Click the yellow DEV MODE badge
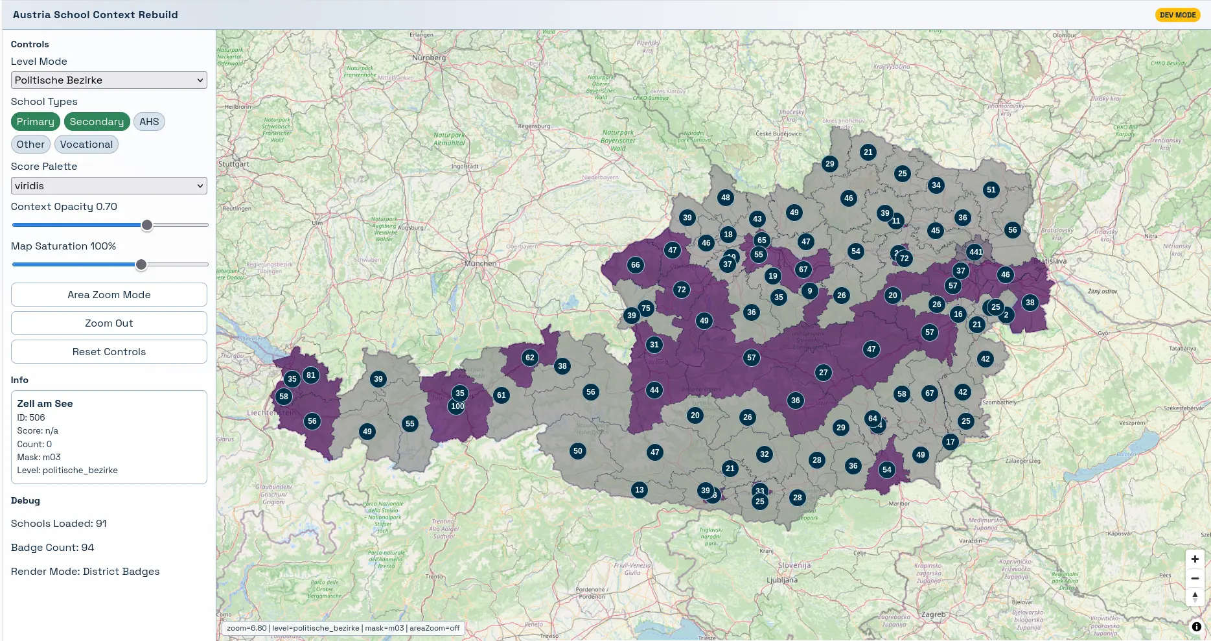This screenshot has height=641, width=1211. [1177, 14]
